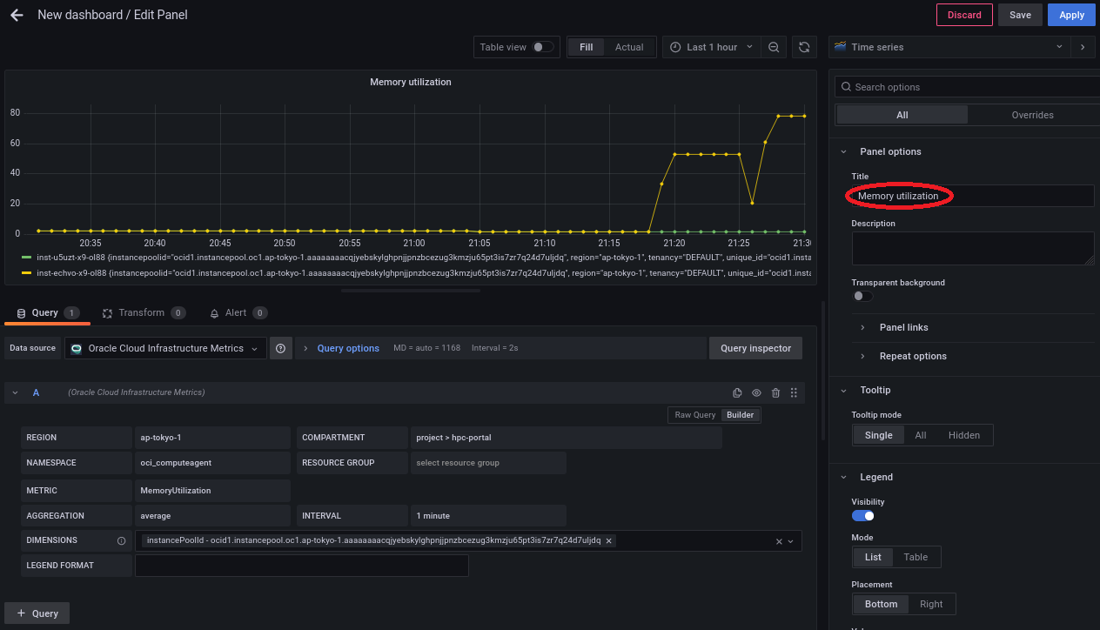This screenshot has width=1100, height=630.
Task: Delete query A using the trash icon
Action: click(x=775, y=393)
